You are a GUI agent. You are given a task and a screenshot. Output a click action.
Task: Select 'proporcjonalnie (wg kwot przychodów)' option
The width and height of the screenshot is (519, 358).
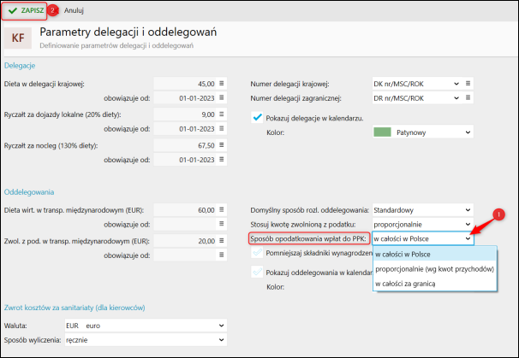point(434,269)
